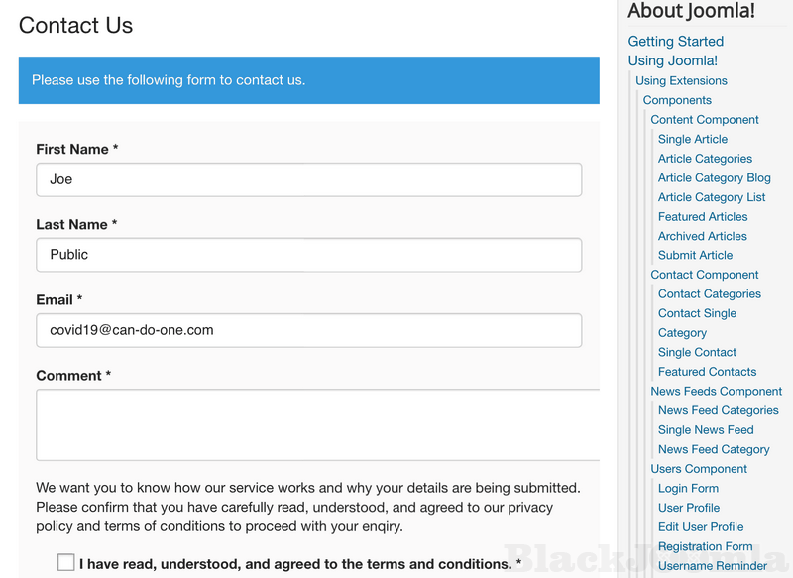Open News Feeds Component menu item
Screen dimensions: 793x578
pos(717,392)
